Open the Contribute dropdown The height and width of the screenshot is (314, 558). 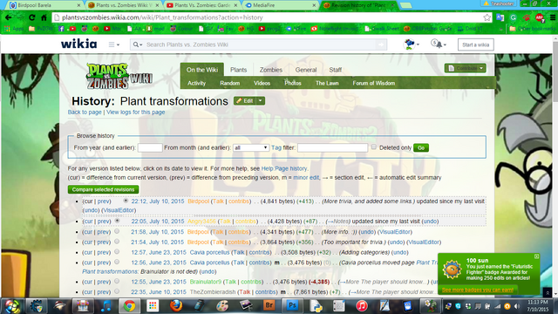465,68
